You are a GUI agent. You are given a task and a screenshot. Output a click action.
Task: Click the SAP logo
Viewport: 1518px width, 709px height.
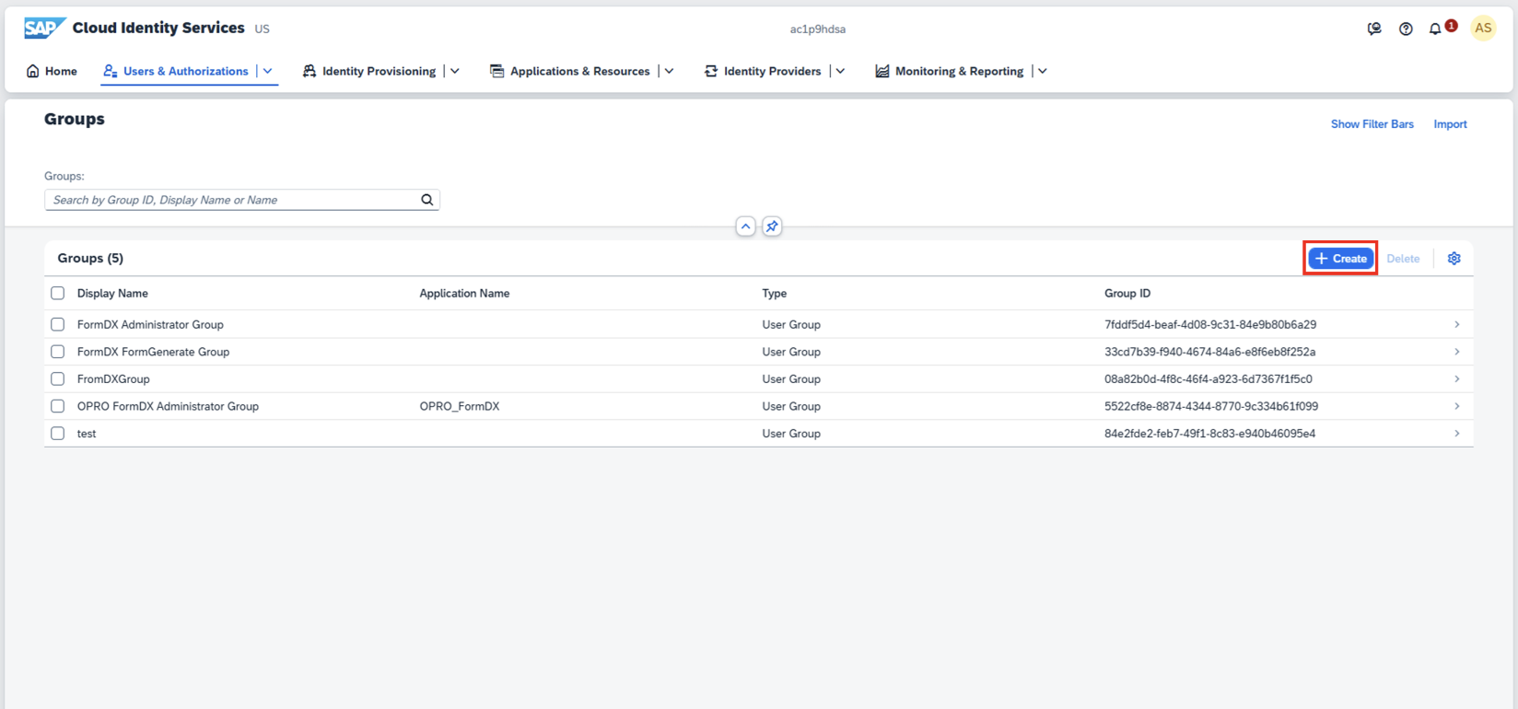pos(43,29)
